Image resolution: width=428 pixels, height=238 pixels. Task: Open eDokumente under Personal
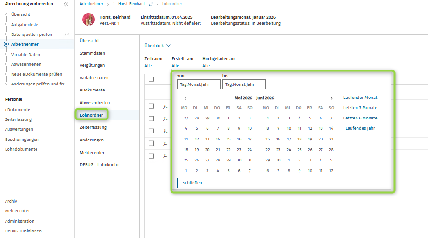point(17,110)
